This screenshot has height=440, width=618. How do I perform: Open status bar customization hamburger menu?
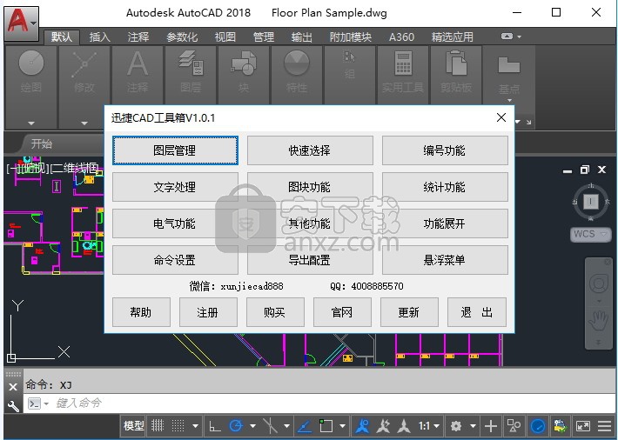pyautogui.click(x=604, y=426)
